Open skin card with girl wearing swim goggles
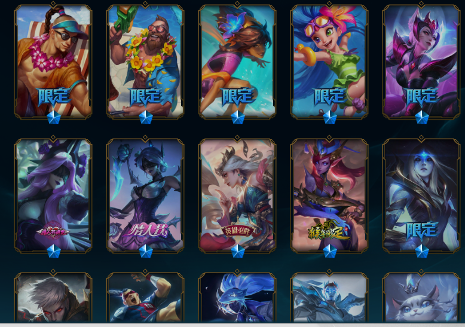465x327 pixels. (x=329, y=62)
